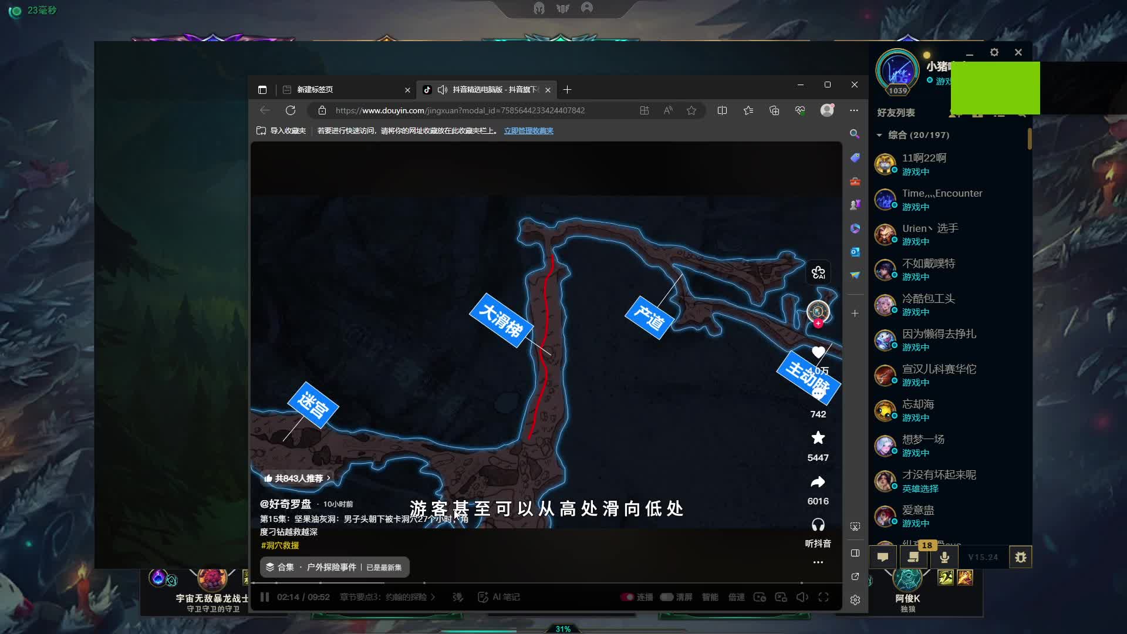Like the video with the heart icon
This screenshot has width=1127, height=634.
pyautogui.click(x=818, y=352)
